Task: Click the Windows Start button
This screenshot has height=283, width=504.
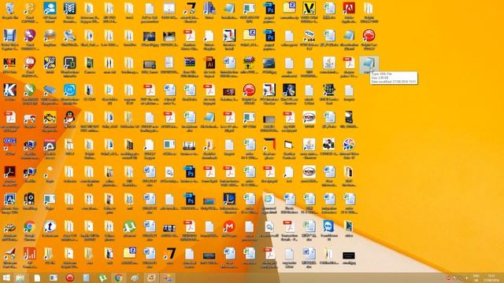Action: point(6,277)
